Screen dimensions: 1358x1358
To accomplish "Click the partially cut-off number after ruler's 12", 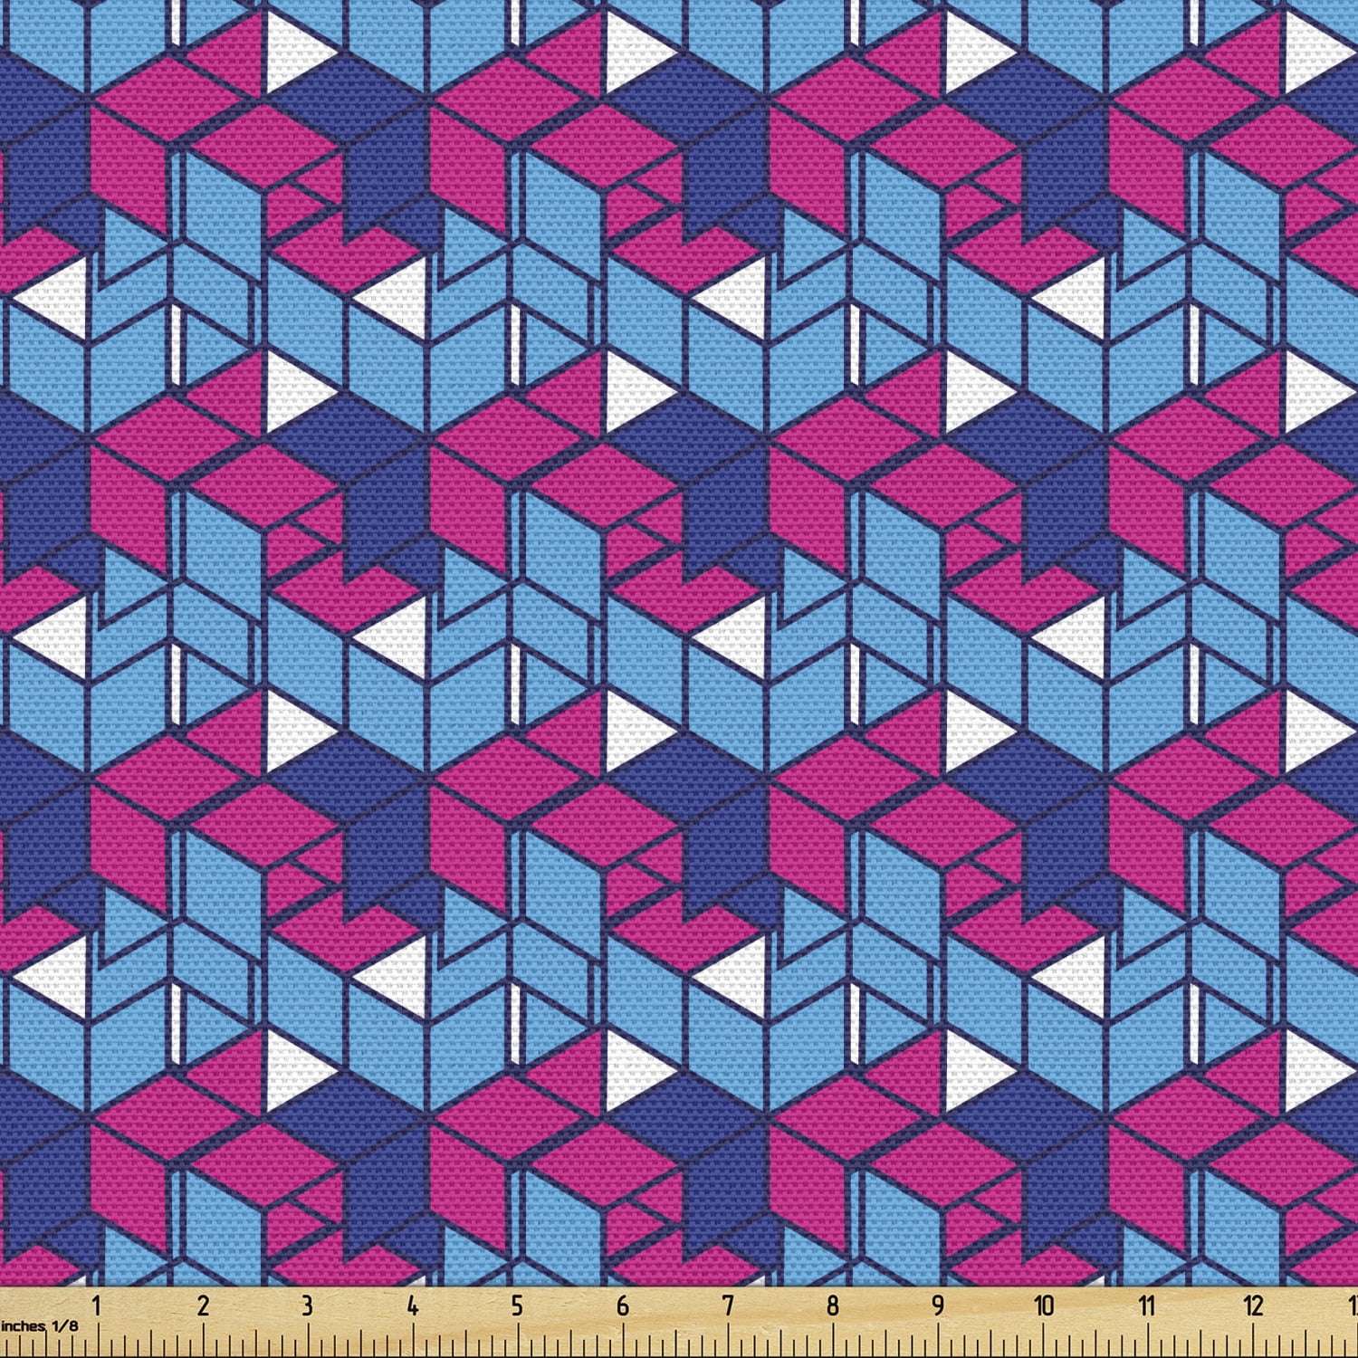I will pyautogui.click(x=1352, y=1305).
